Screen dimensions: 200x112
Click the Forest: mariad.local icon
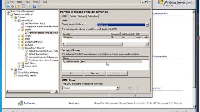click(x=12, y=14)
